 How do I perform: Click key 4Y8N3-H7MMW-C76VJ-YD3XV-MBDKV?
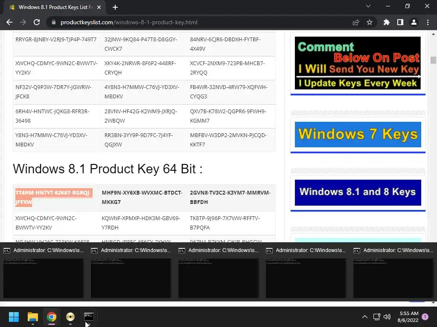point(142,92)
